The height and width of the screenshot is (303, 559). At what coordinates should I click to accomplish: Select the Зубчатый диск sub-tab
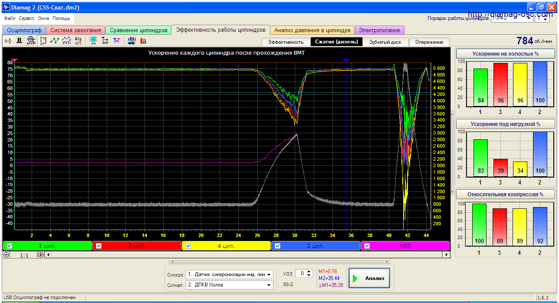tap(385, 42)
